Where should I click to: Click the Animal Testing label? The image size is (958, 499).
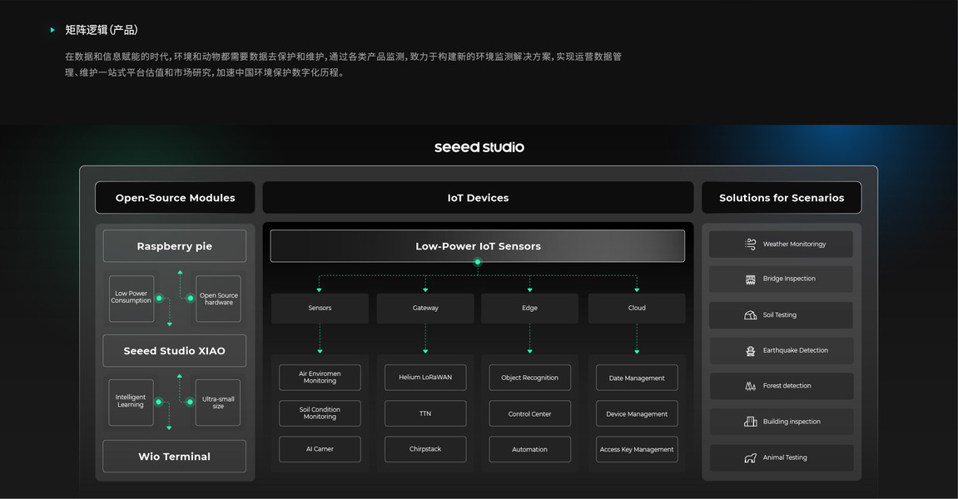point(785,457)
